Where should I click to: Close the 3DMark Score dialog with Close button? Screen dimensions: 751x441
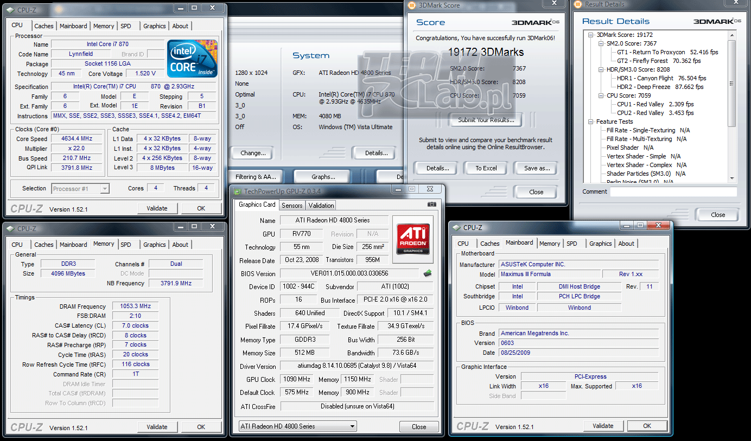point(536,192)
